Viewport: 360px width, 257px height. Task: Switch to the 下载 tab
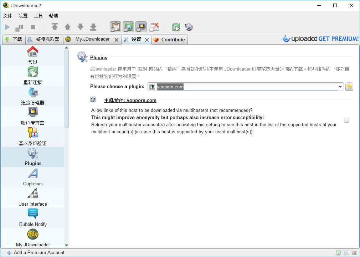coord(14,39)
